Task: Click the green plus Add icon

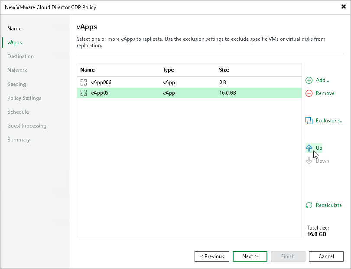Action: point(309,80)
